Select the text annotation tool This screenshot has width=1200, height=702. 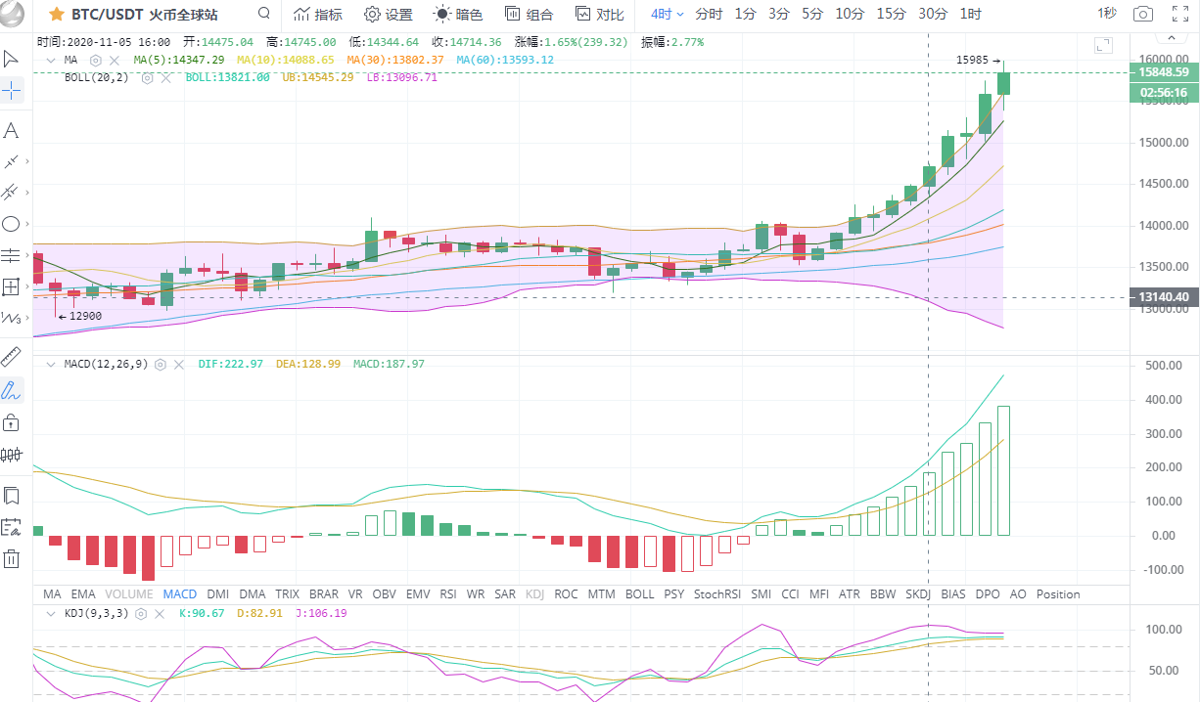(x=12, y=130)
